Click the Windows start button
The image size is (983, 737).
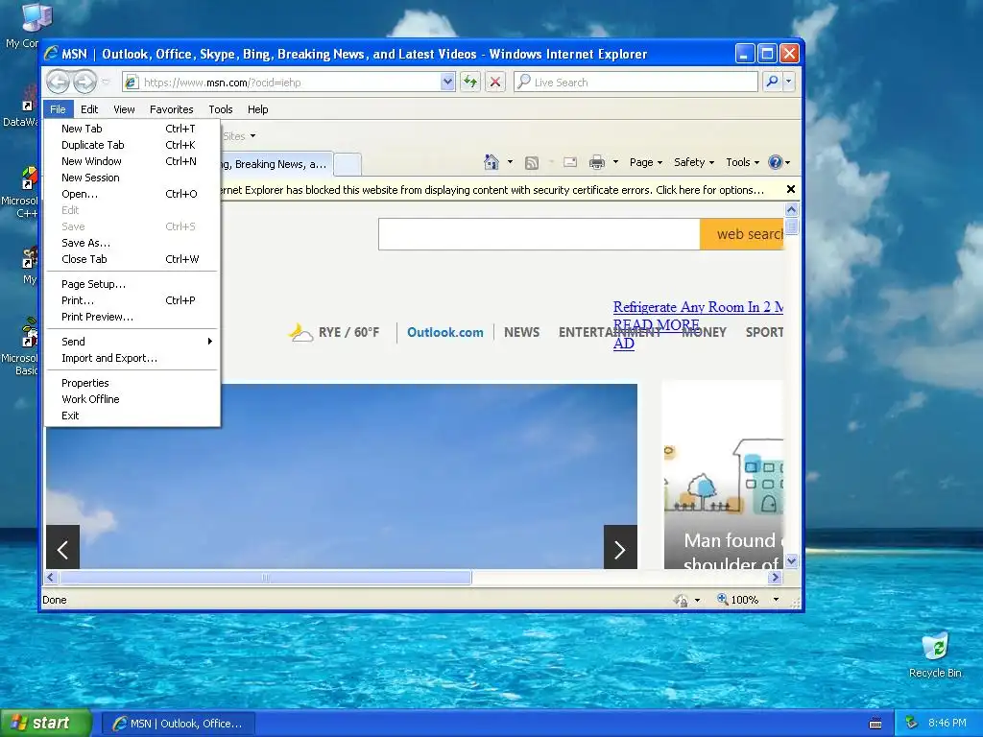(x=46, y=724)
